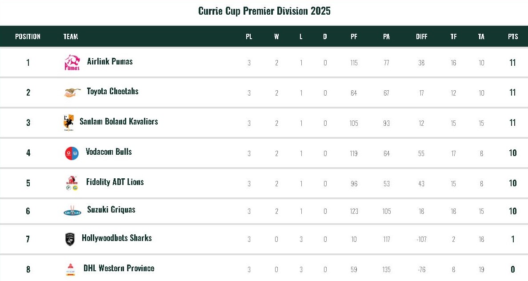This screenshot has width=528, height=281.
Task: Click the Suzuki Griquas team logo
Action: [x=72, y=212]
